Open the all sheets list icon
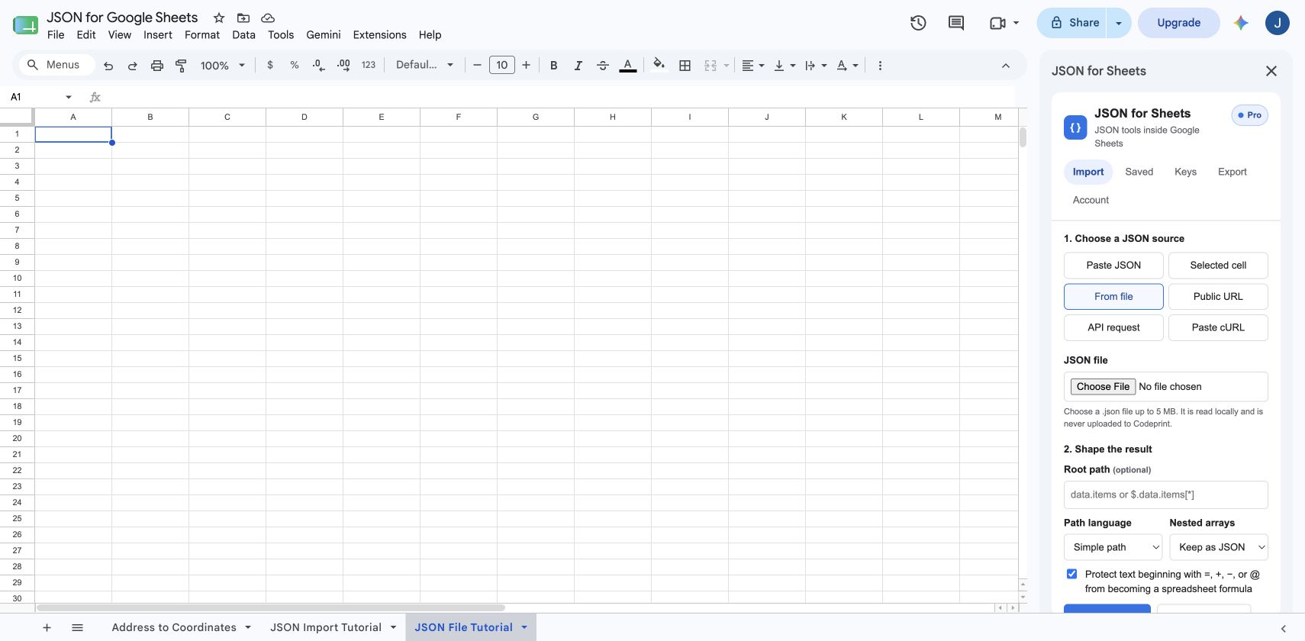The image size is (1305, 641). click(77, 627)
